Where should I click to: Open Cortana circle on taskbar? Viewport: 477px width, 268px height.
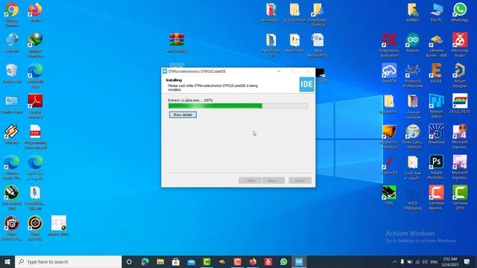tap(129, 261)
